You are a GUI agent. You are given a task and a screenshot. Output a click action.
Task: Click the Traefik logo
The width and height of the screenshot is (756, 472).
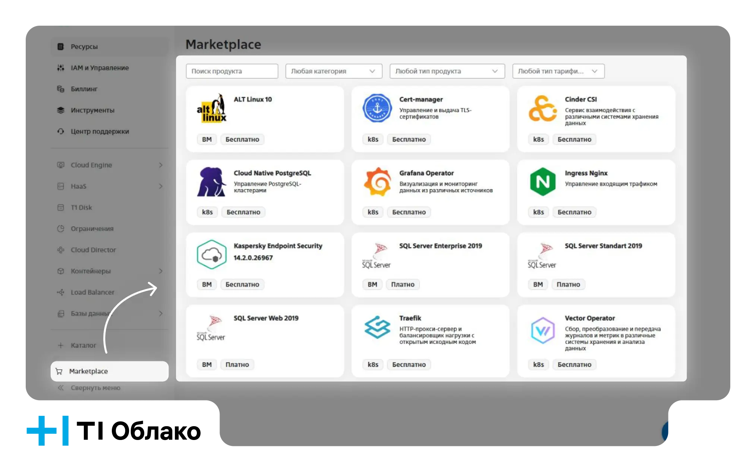click(x=377, y=327)
